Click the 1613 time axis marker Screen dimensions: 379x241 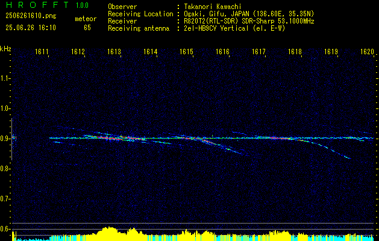tap(114, 51)
